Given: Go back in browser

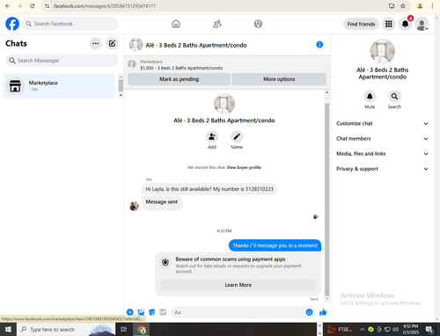Looking at the screenshot, I should point(8,6).
